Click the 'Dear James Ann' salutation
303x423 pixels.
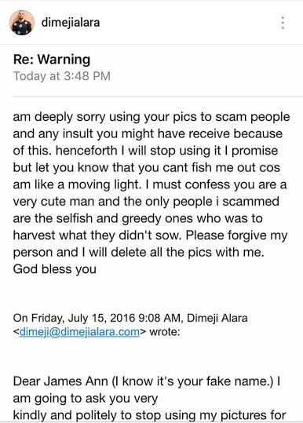(x=60, y=381)
